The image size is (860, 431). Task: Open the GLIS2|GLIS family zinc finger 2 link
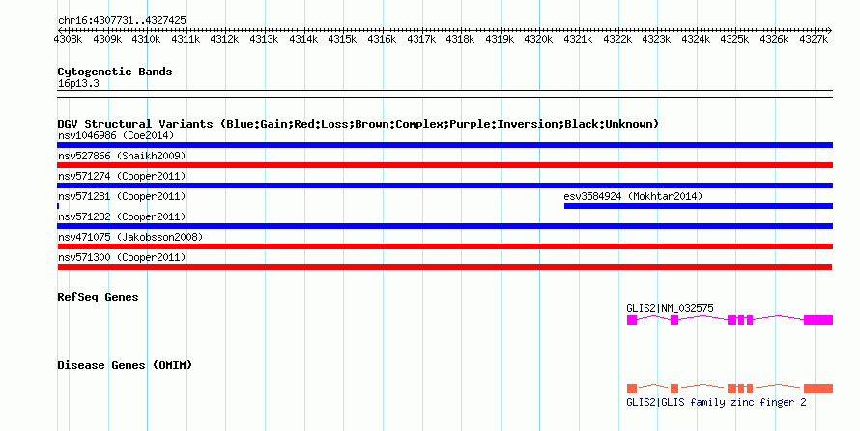716,402
